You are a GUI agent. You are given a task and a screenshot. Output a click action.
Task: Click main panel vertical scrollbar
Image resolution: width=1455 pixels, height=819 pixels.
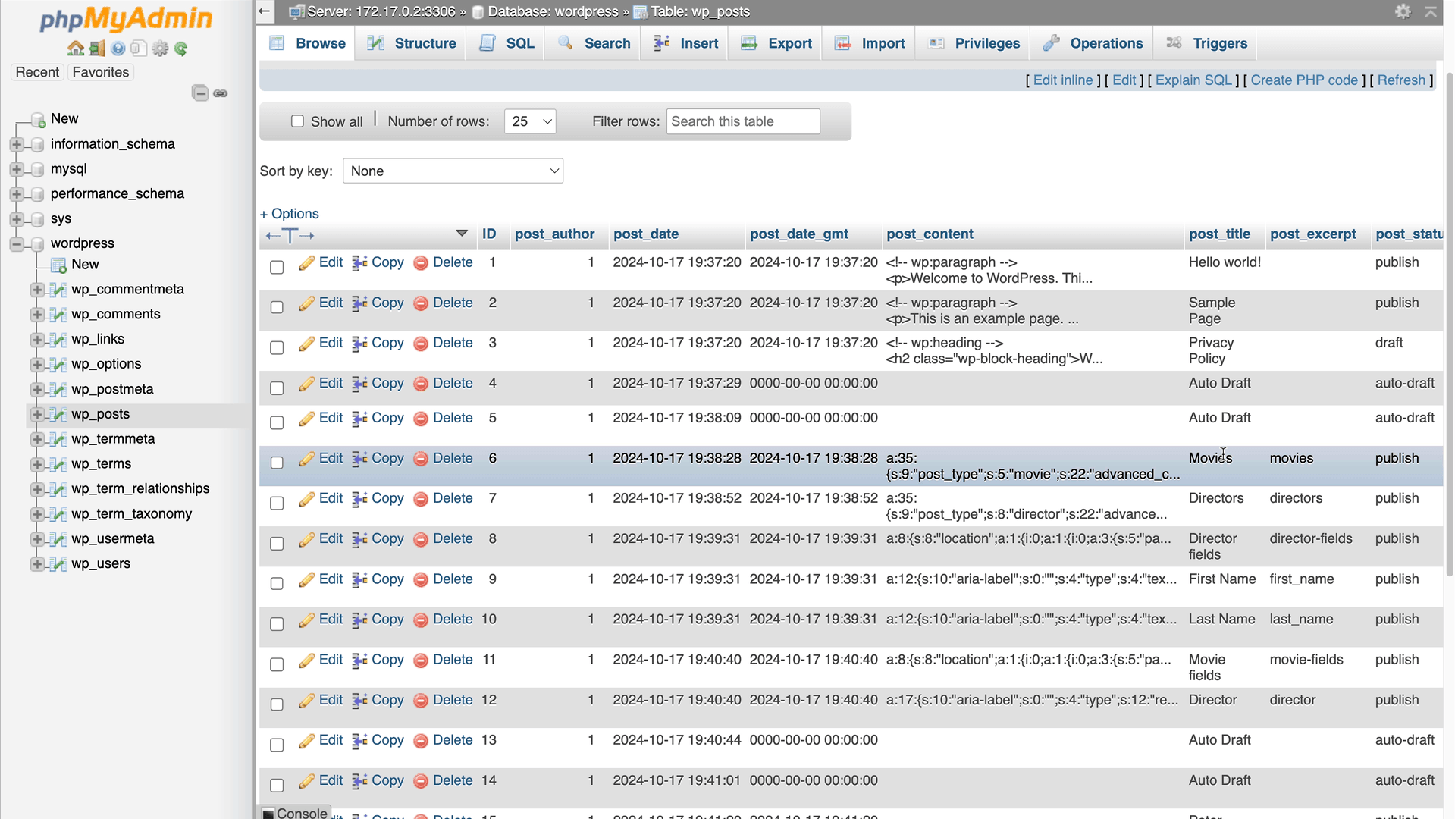[1449, 326]
